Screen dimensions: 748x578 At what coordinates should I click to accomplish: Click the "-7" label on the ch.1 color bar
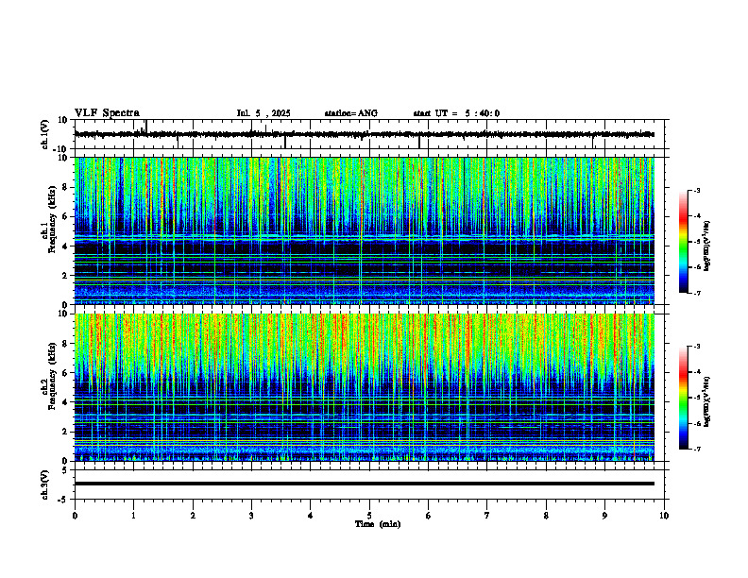pyautogui.click(x=697, y=293)
